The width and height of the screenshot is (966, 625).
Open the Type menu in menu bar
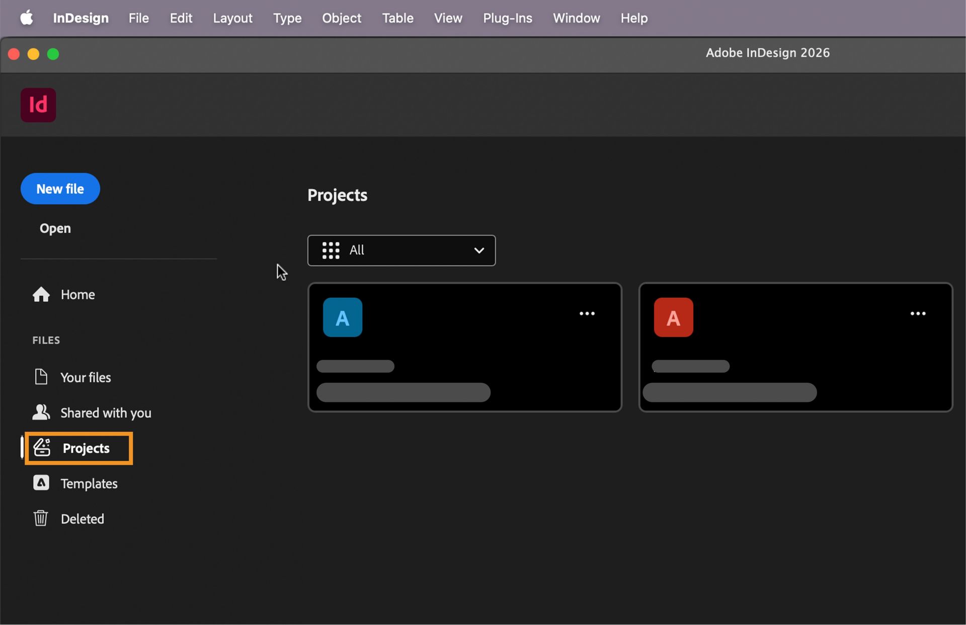287,18
